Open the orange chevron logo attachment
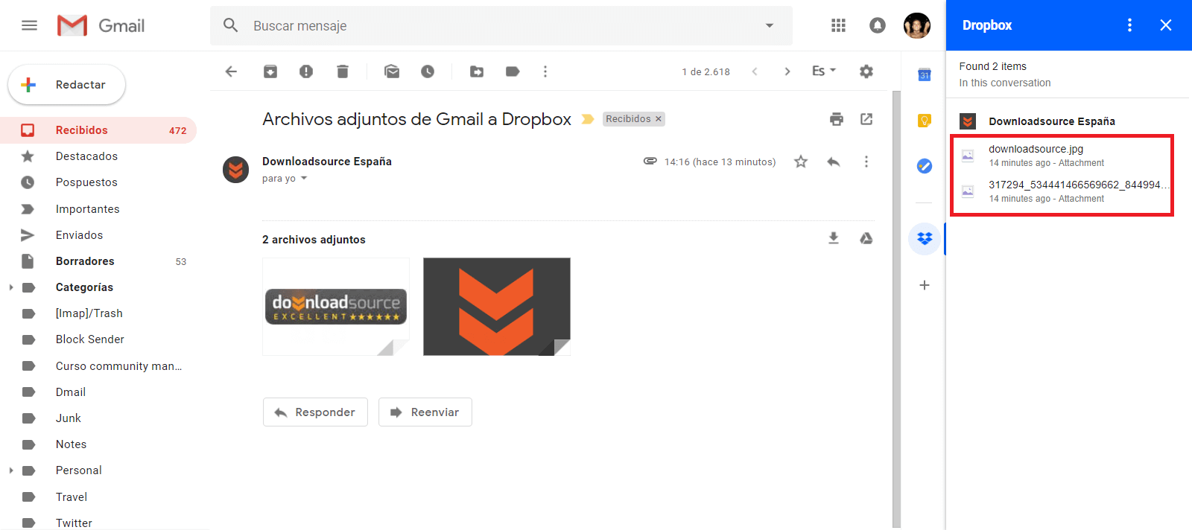This screenshot has height=530, width=1192. pyautogui.click(x=497, y=307)
